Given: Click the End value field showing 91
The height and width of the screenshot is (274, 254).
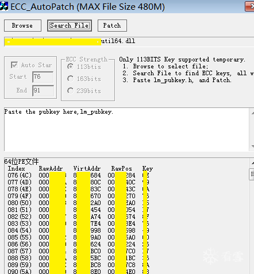Looking at the screenshot, I should [43, 91].
